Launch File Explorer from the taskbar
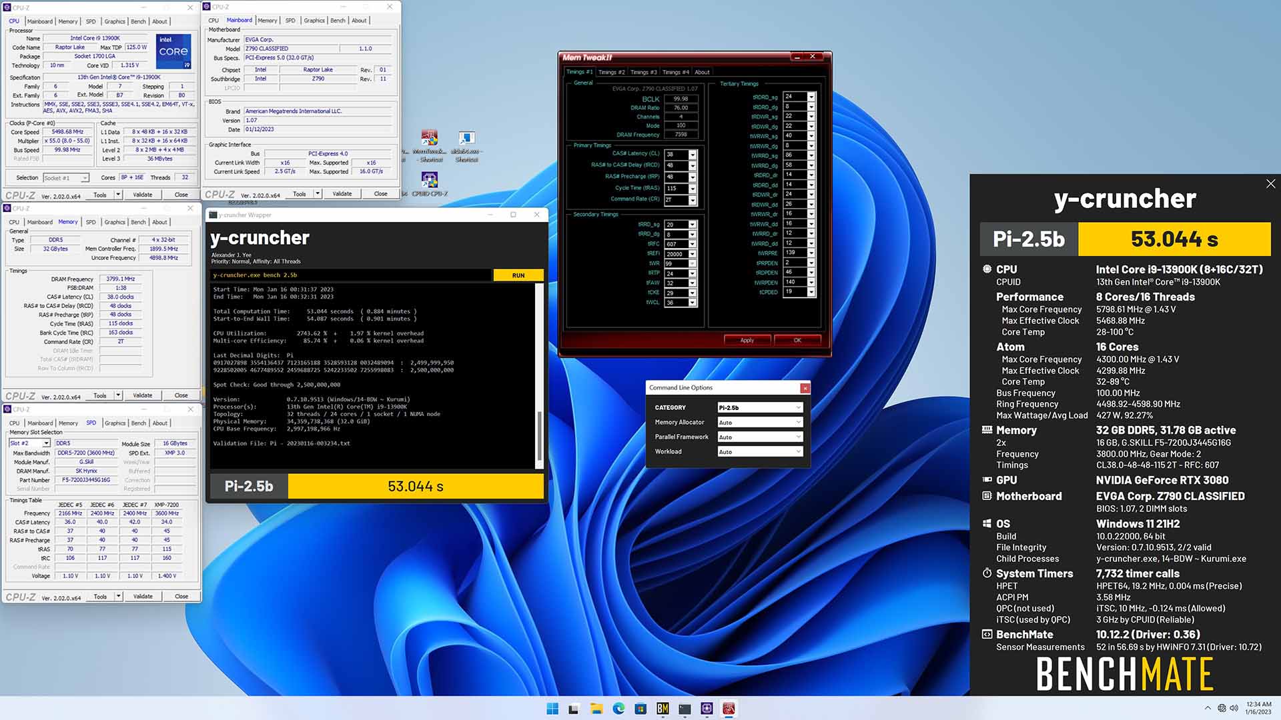1281x720 pixels. [596, 709]
